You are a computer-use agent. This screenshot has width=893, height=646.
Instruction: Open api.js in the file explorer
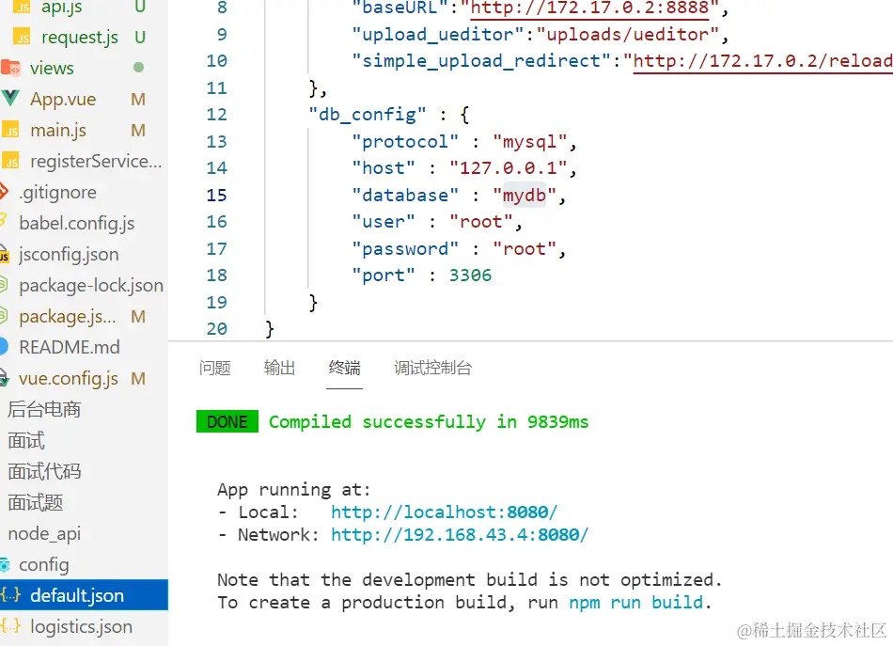pyautogui.click(x=61, y=8)
